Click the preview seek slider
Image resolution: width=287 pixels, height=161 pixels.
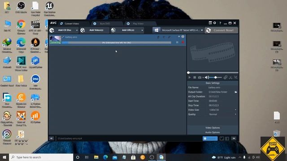tap(213, 72)
